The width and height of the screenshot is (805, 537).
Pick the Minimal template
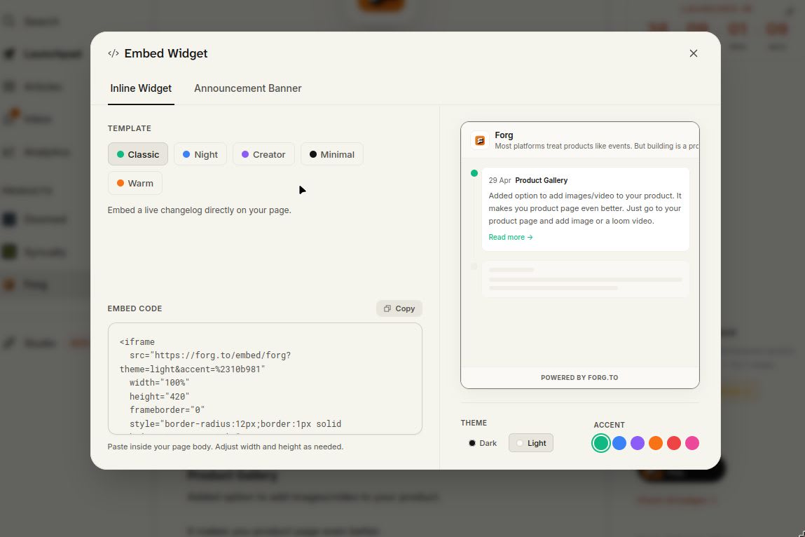coord(331,154)
